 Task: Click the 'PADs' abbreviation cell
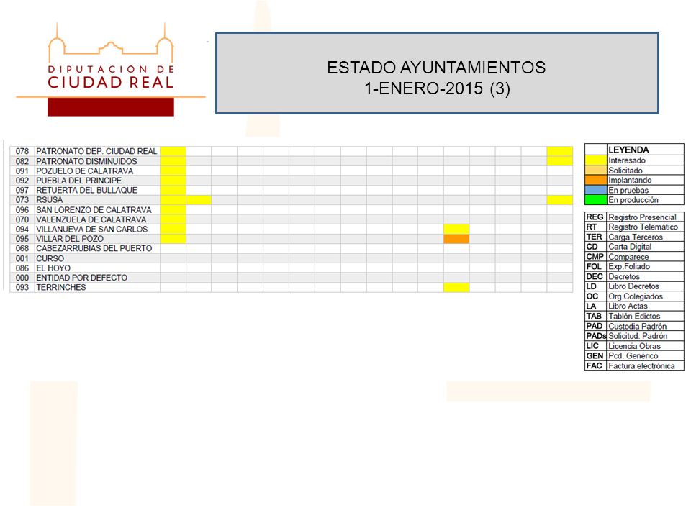pyautogui.click(x=596, y=336)
